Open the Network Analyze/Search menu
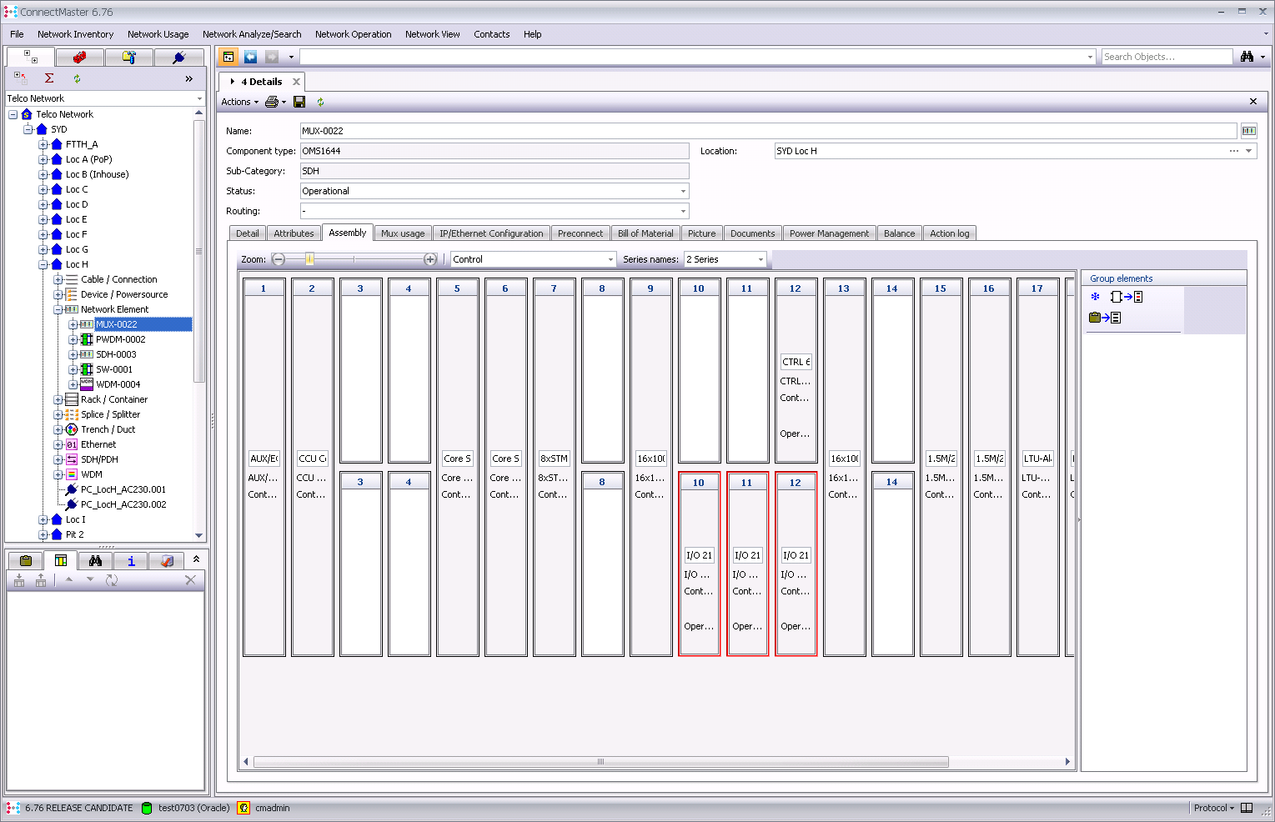The height and width of the screenshot is (822, 1275). (252, 34)
